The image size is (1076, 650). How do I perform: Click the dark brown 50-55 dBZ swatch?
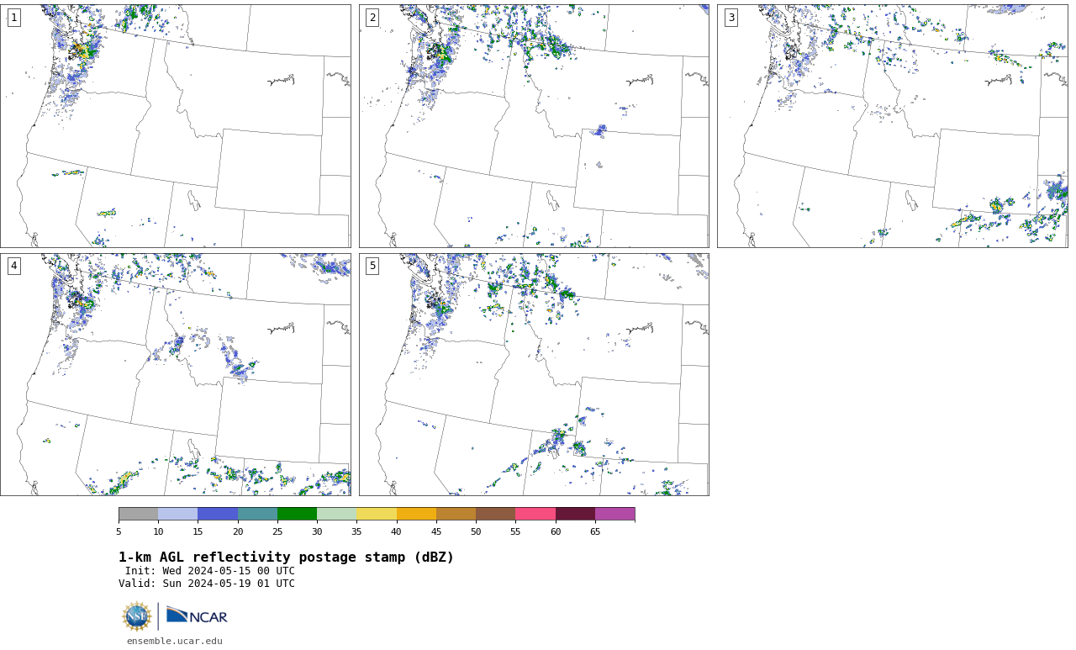(x=496, y=514)
